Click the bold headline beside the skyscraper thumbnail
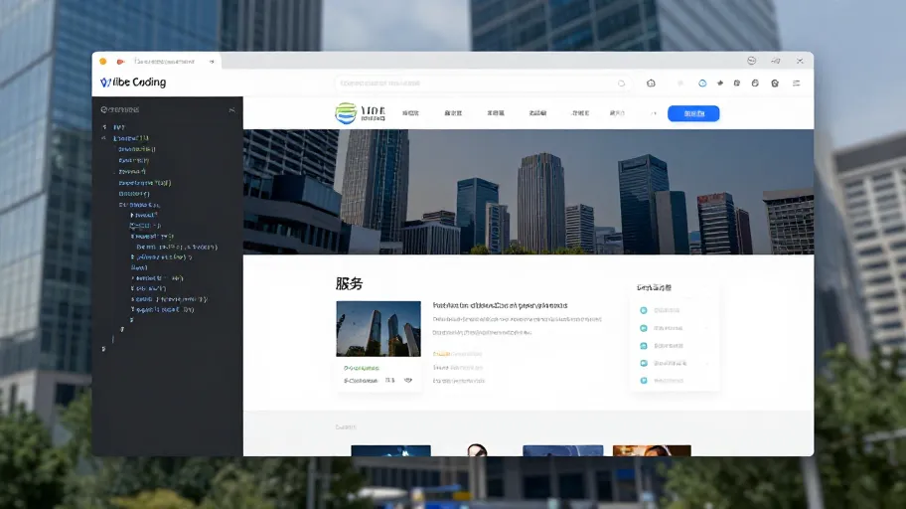This screenshot has width=906, height=509. click(x=500, y=305)
